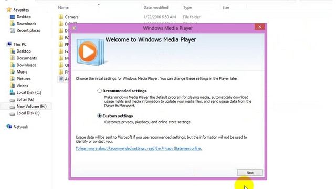The image size is (336, 189).
Task: Select New Volume (H:) drive
Action: click(x=31, y=106)
